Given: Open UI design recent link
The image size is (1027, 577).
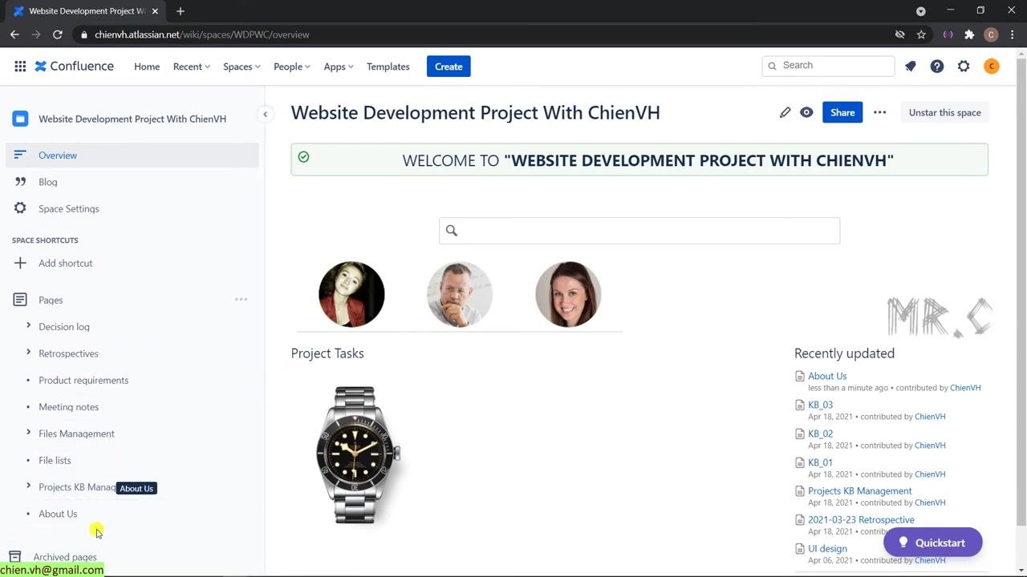Looking at the screenshot, I should coord(827,548).
